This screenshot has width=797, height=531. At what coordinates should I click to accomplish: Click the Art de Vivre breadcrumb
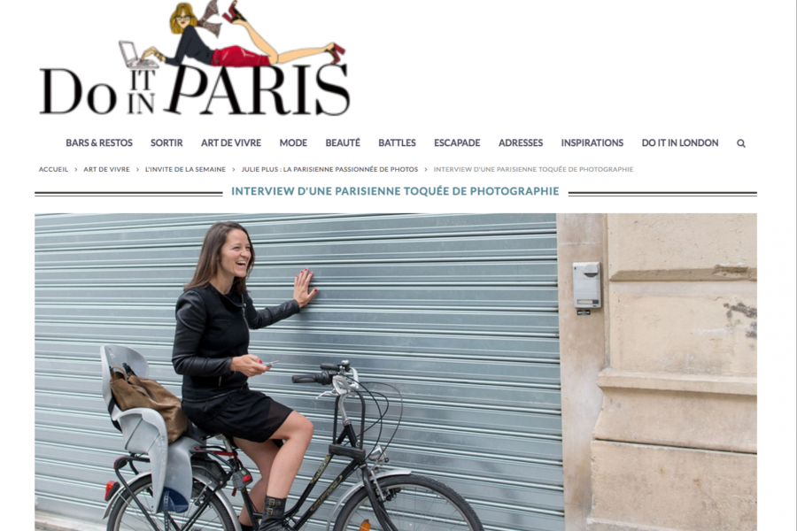(x=107, y=169)
